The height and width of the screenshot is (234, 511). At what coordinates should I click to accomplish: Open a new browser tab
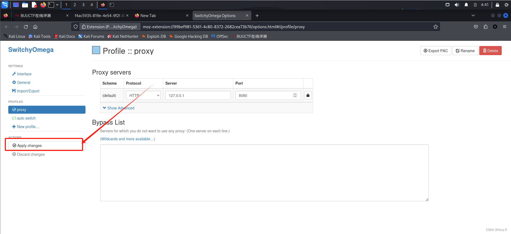tap(257, 16)
